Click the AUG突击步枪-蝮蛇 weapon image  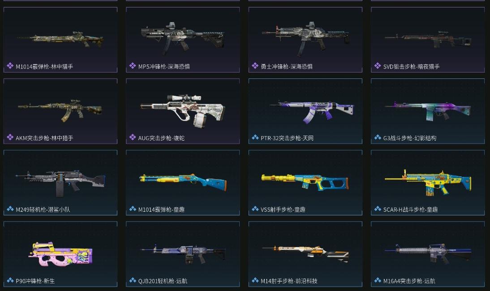[182, 111]
